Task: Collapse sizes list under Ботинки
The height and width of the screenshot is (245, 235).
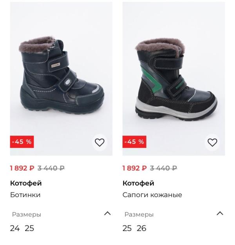Action: 107,214
